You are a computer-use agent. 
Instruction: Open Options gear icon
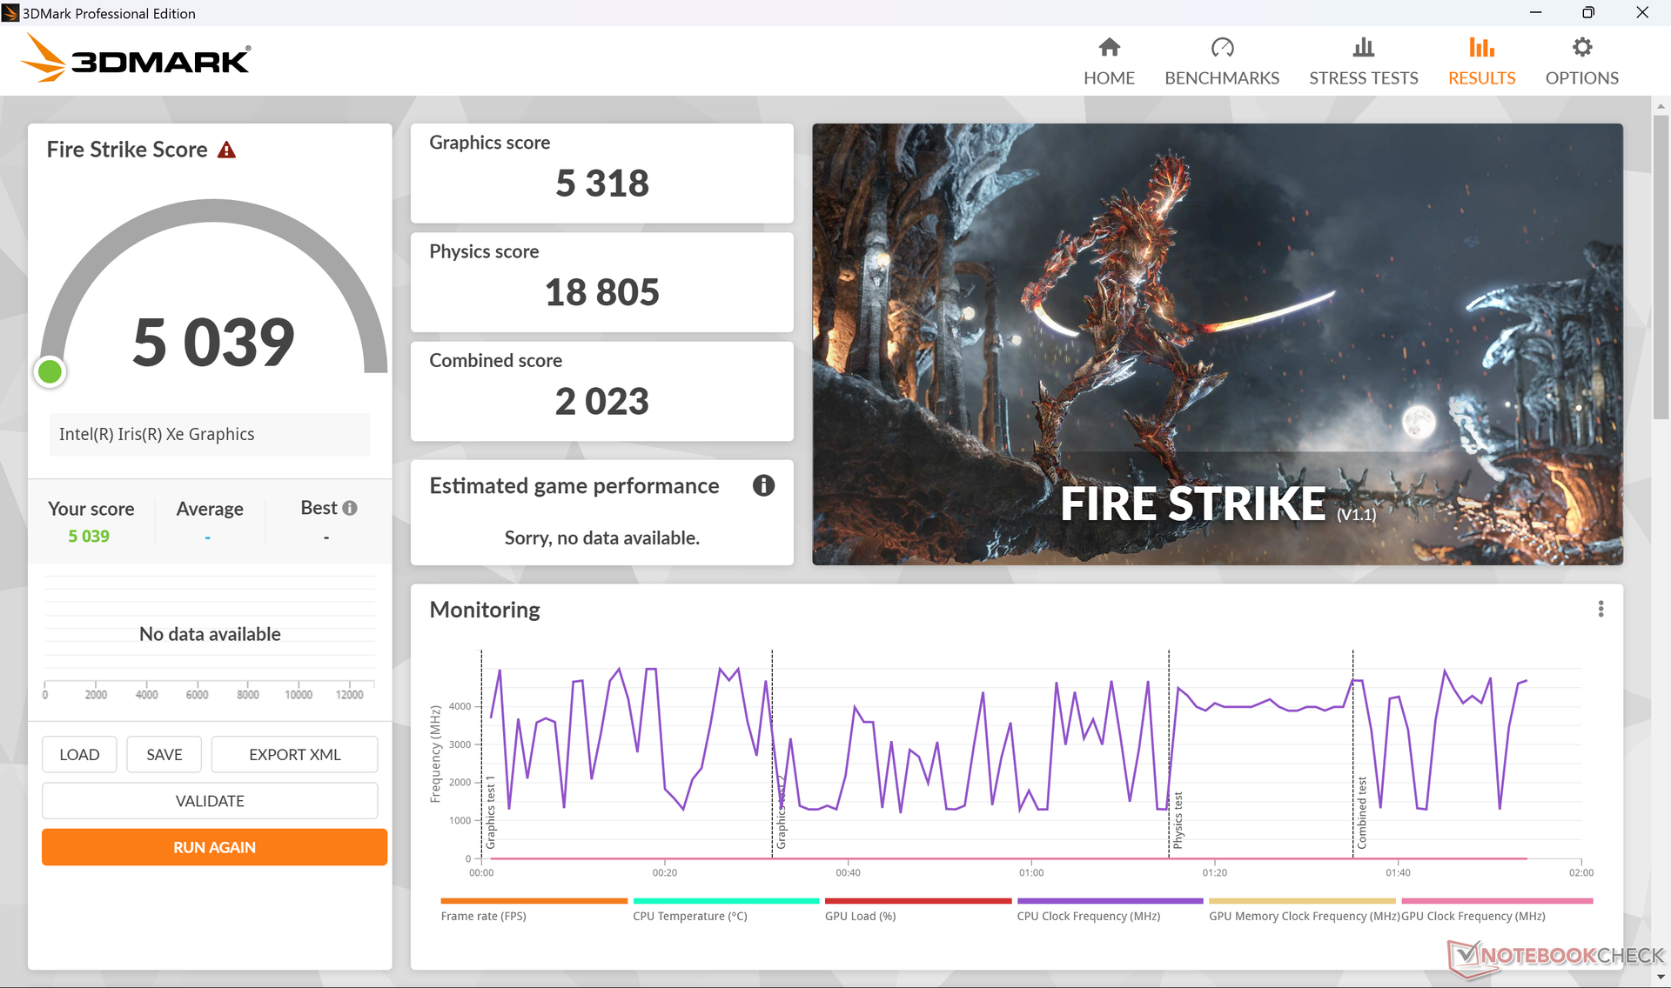pyautogui.click(x=1581, y=48)
